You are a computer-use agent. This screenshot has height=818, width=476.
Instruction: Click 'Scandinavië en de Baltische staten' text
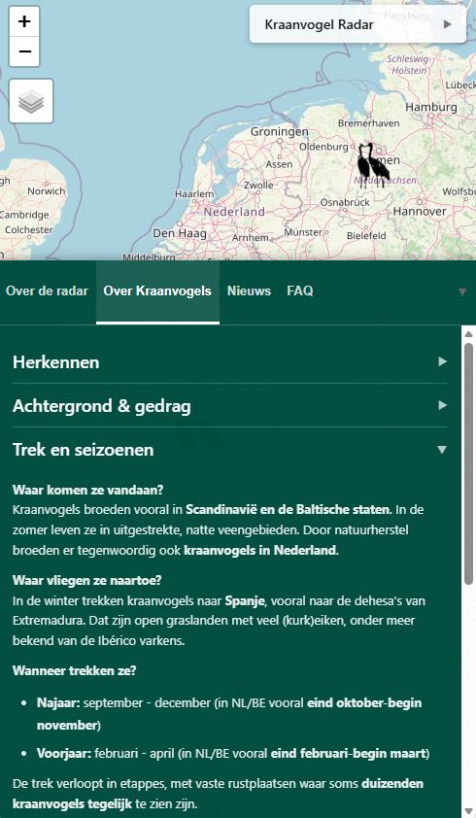[x=288, y=510]
